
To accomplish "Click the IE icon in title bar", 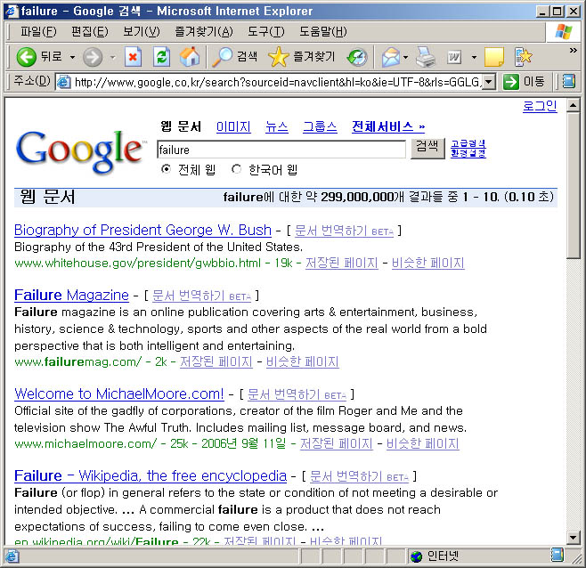I will (12, 11).
